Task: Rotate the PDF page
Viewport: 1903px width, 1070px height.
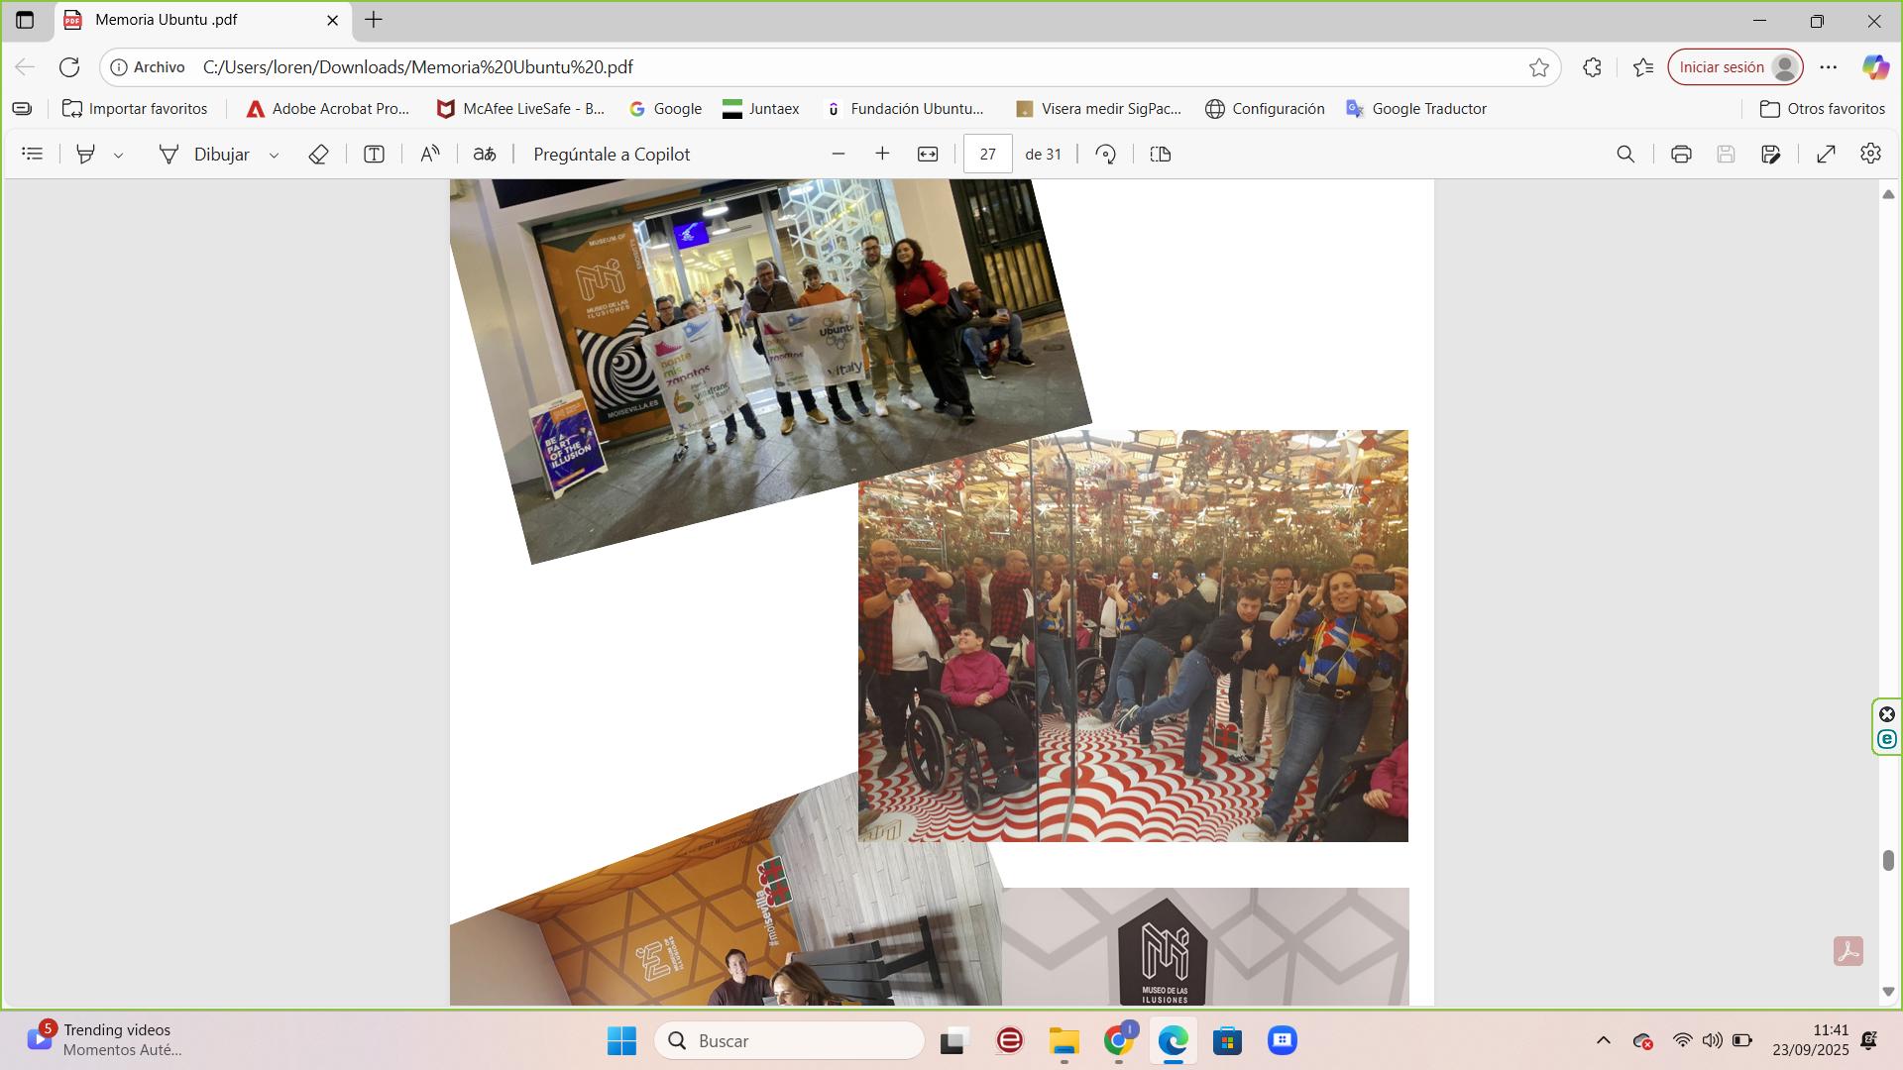Action: click(x=1106, y=155)
